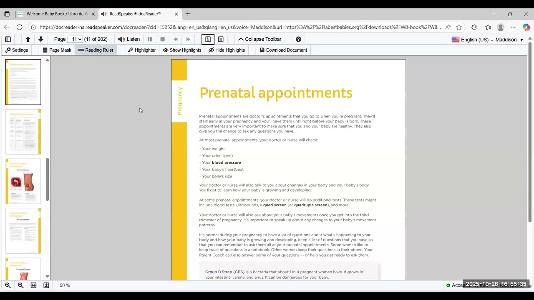This screenshot has height=300, width=534.
Task: Show Highlights in the document
Action: click(x=182, y=50)
